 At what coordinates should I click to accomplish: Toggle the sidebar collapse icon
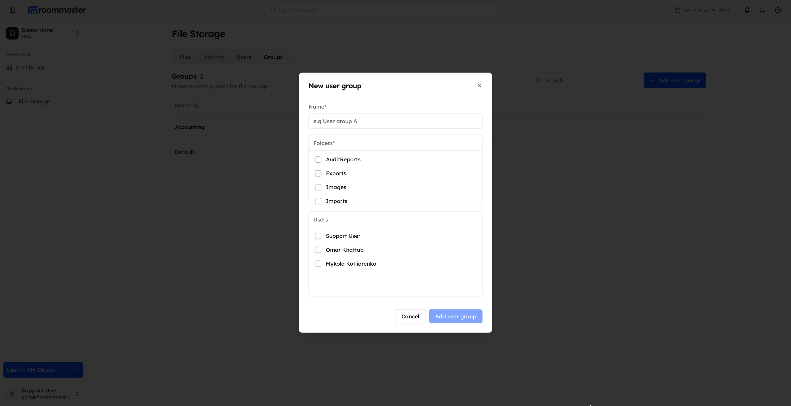coord(12,10)
